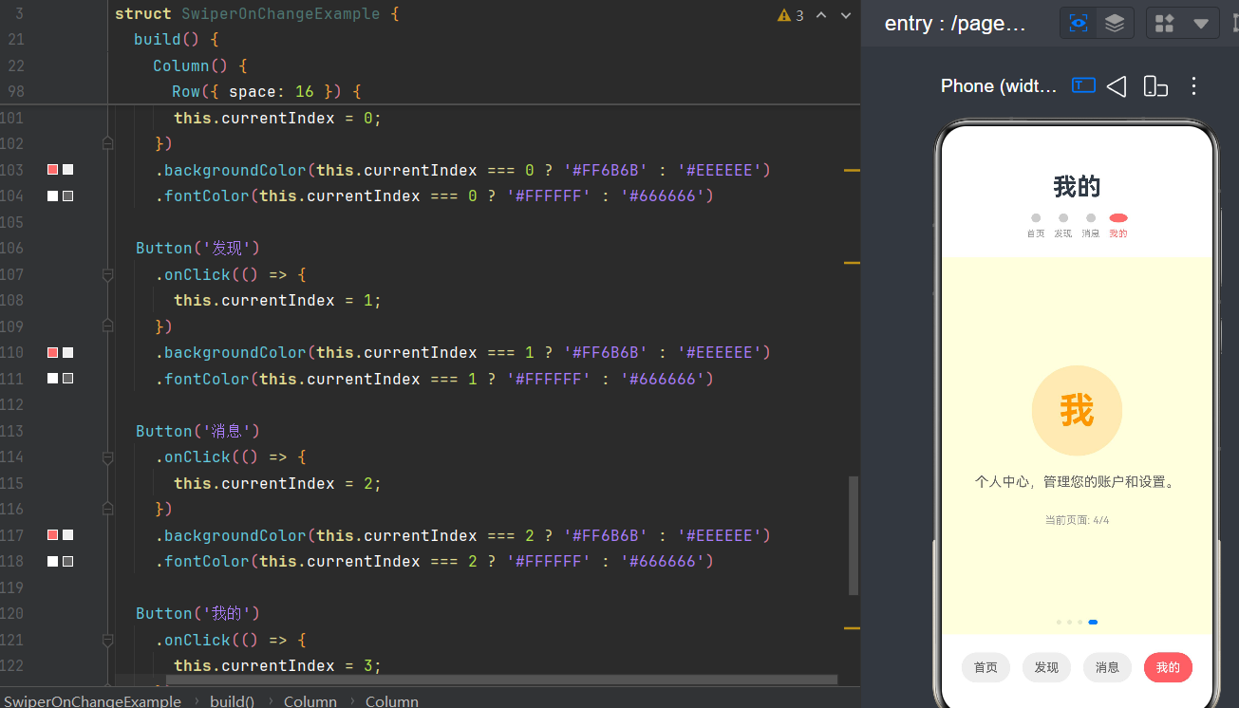Screen dimensions: 1239x708
Task: Collapse the fold marker at line 102
Action: (107, 144)
